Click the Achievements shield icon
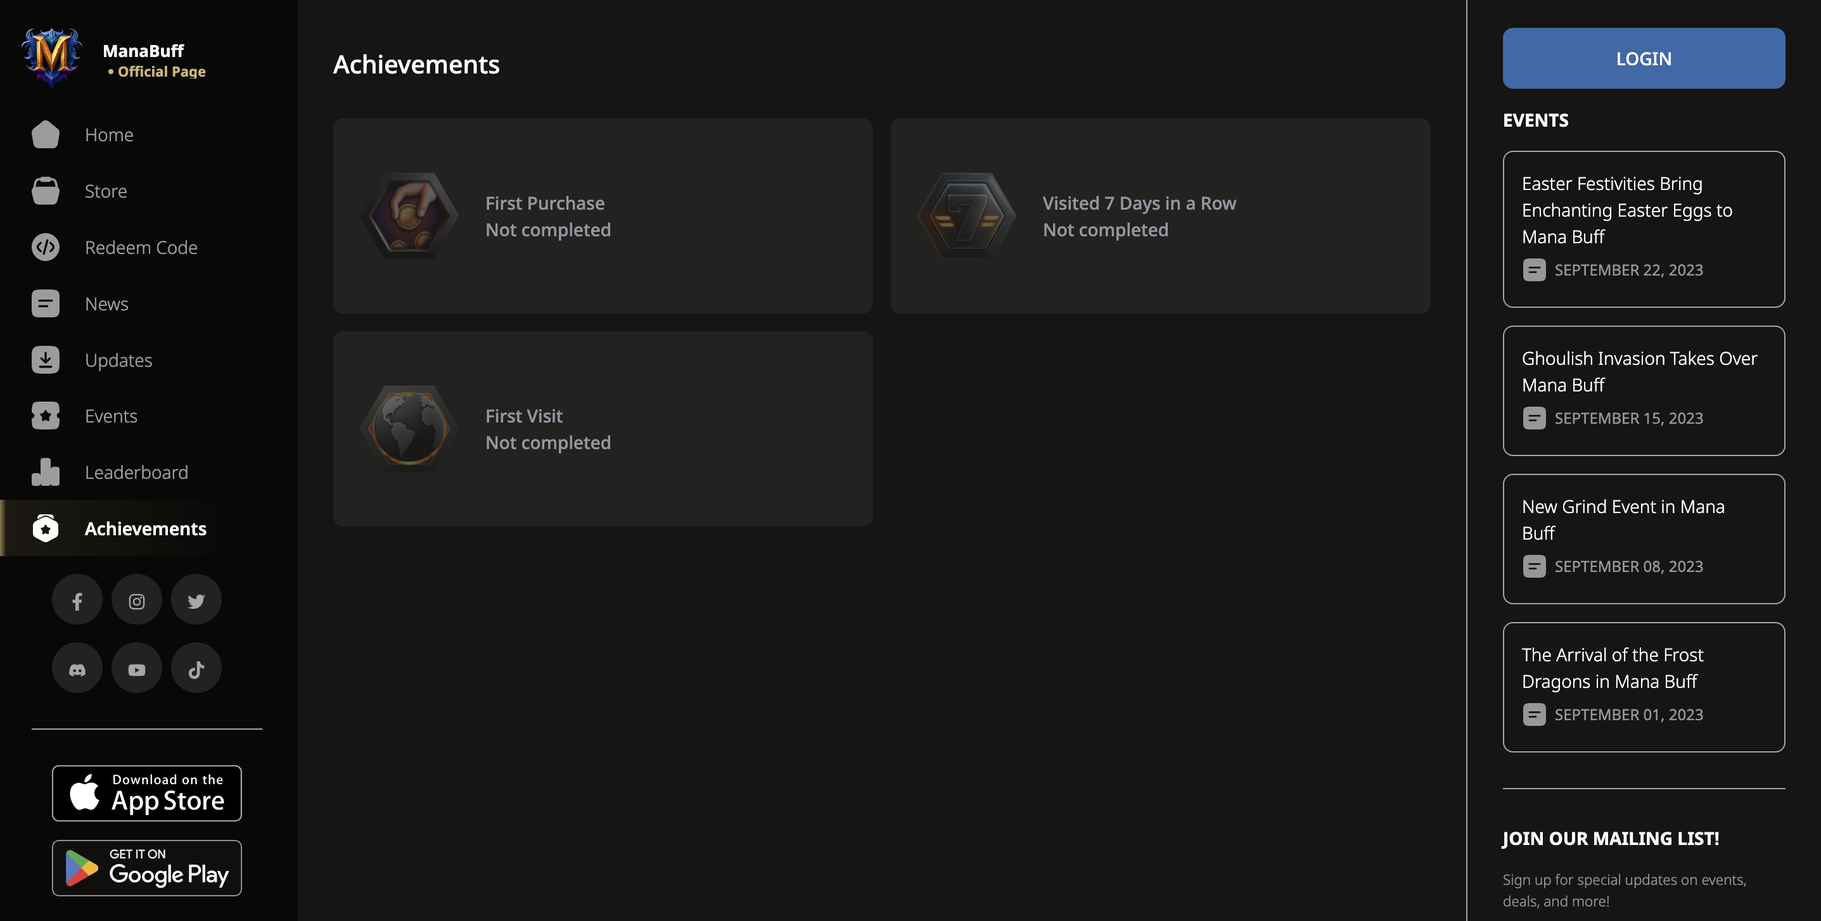Viewport: 1821px width, 921px height. tap(44, 528)
